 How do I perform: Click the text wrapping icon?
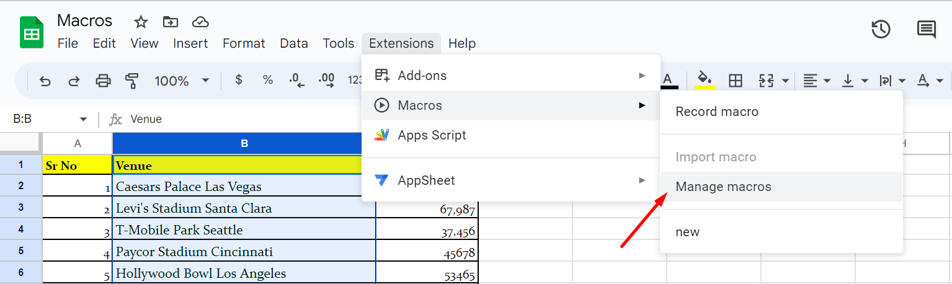(885, 81)
